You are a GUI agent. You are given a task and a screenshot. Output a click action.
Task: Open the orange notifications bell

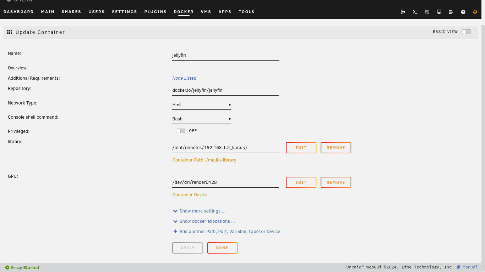coord(475,12)
